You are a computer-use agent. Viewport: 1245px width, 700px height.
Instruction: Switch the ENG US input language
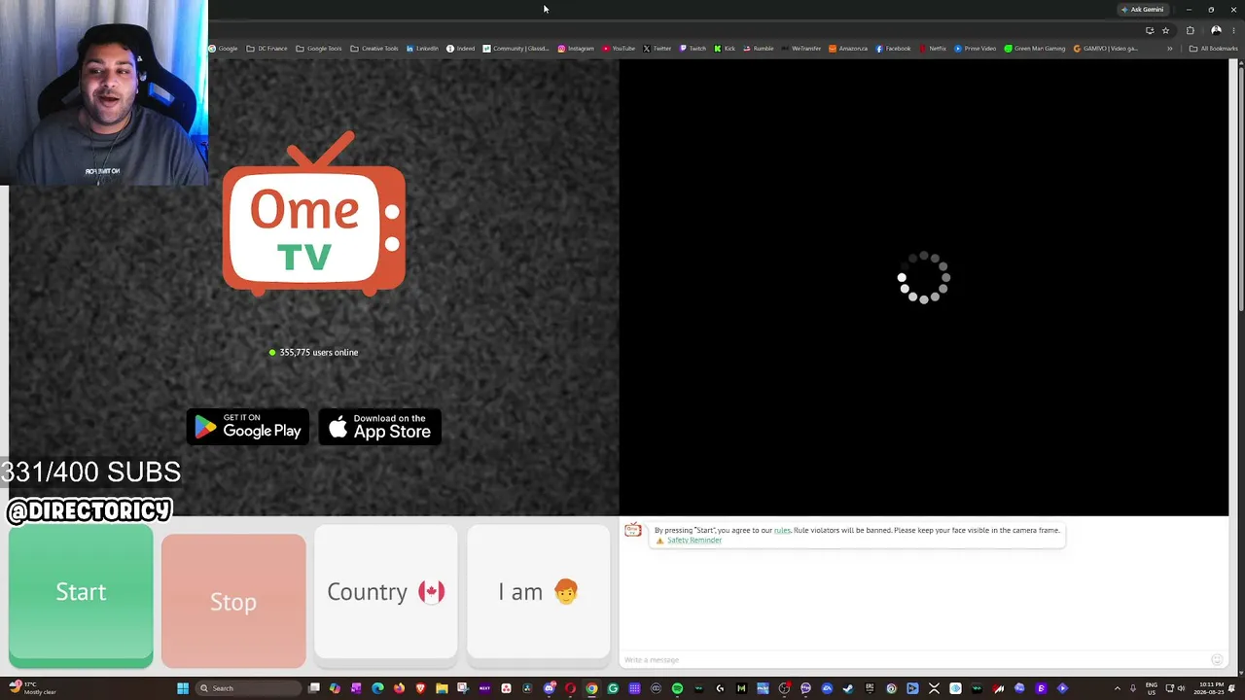click(x=1152, y=688)
